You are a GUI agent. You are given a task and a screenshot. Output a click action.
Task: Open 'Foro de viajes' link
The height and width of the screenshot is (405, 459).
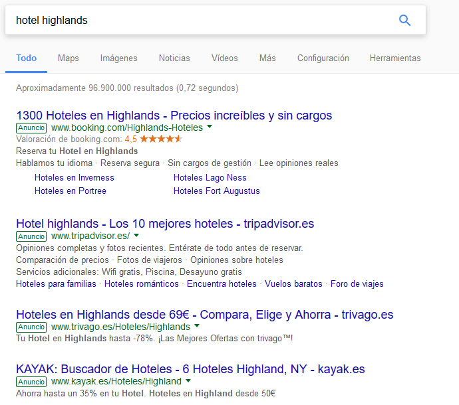357,284
